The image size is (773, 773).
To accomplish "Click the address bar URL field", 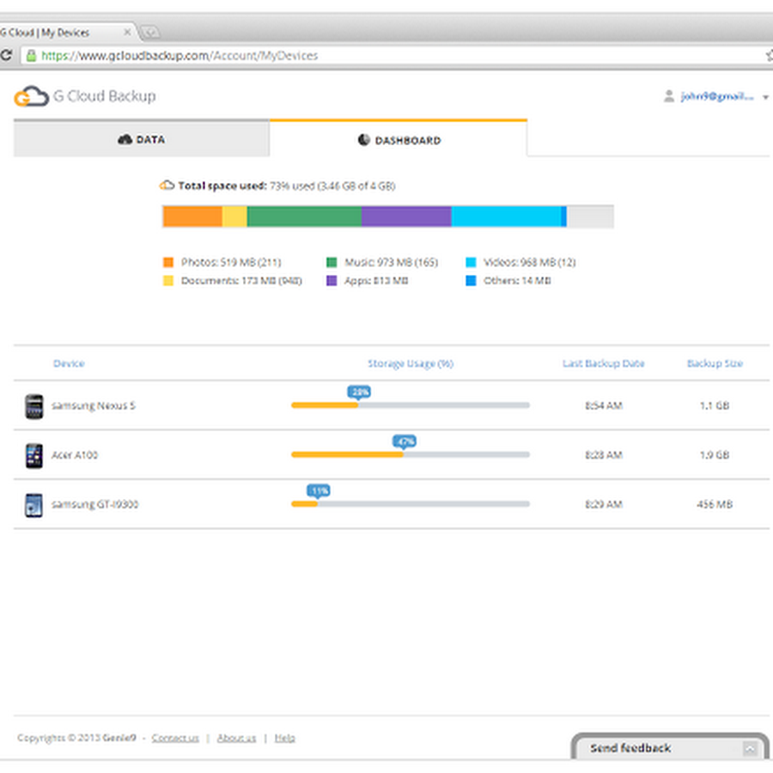I will pos(394,55).
